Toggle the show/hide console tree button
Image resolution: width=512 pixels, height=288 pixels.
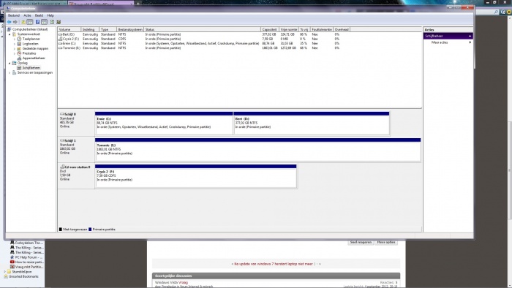pyautogui.click(x=30, y=22)
